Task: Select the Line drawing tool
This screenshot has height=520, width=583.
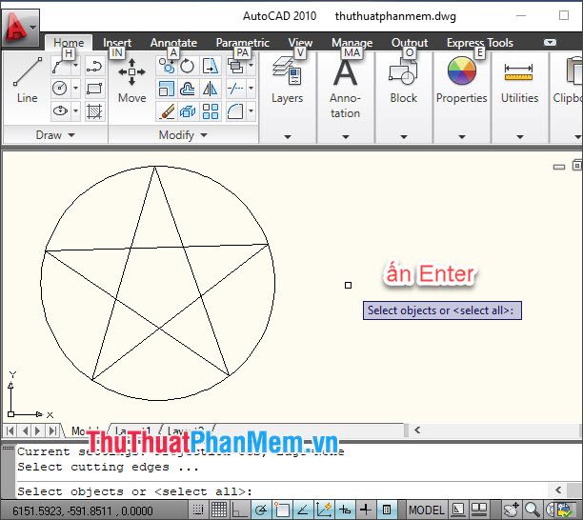Action: coord(27,80)
